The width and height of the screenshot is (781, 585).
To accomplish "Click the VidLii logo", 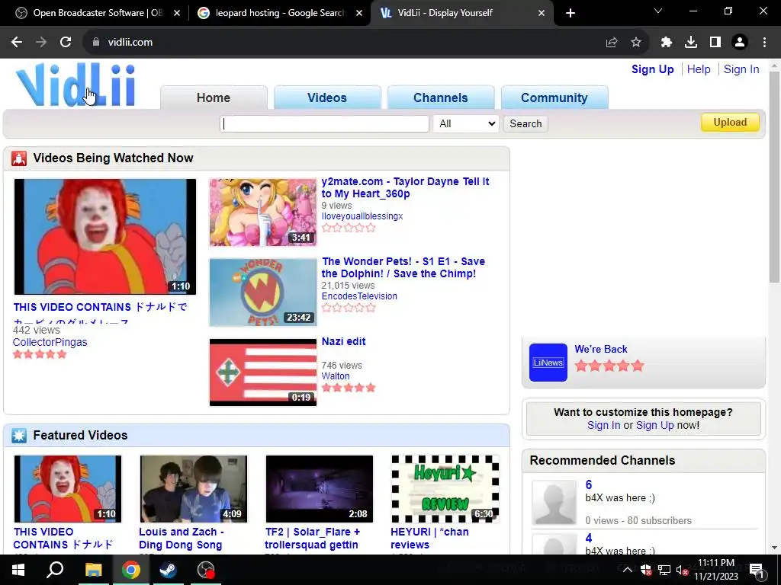I will pyautogui.click(x=76, y=85).
